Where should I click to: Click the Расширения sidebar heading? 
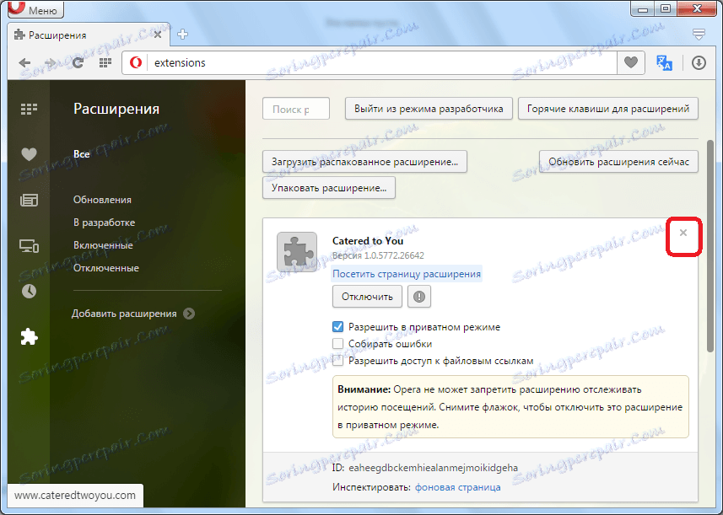116,110
